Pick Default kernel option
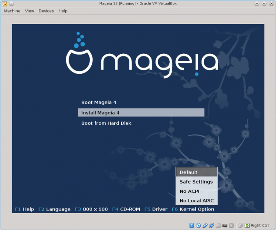Image resolution: width=276 pixels, height=230 pixels. 197,172
